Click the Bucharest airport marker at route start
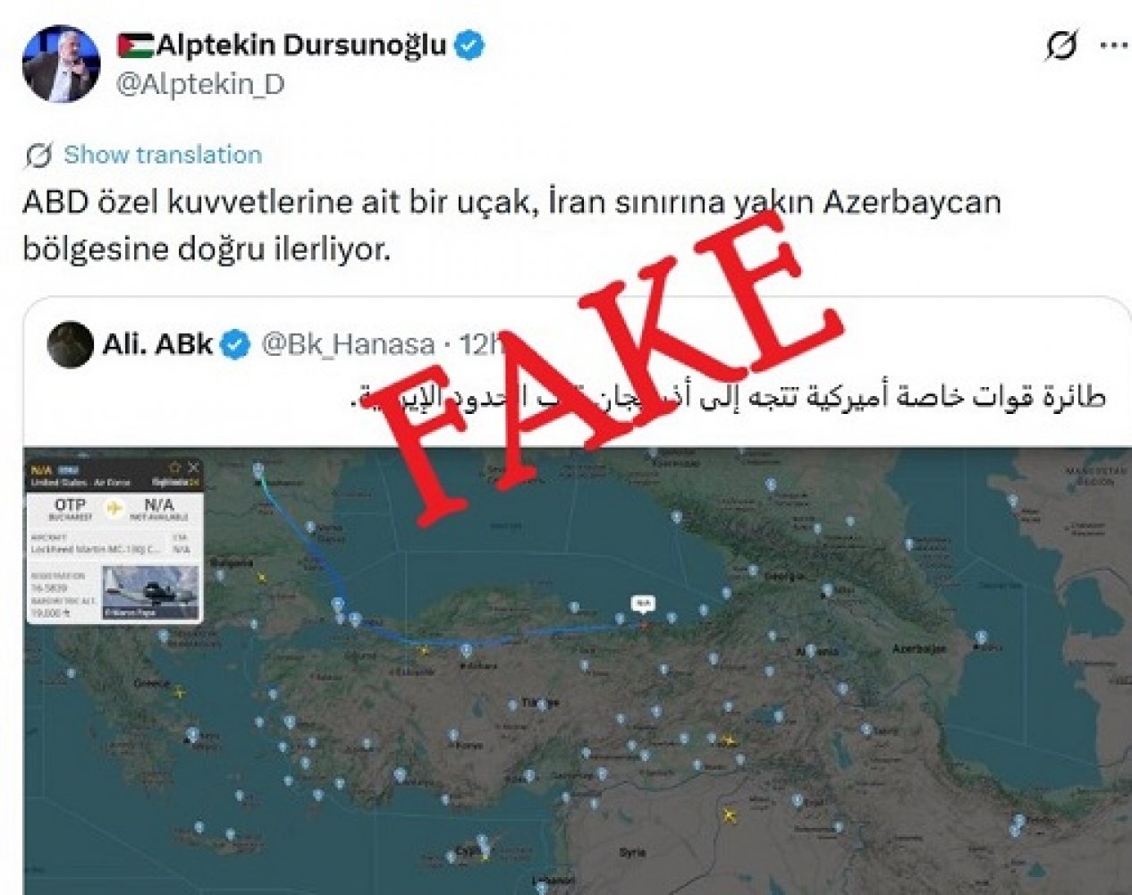The image size is (1132, 895). pyautogui.click(x=258, y=470)
